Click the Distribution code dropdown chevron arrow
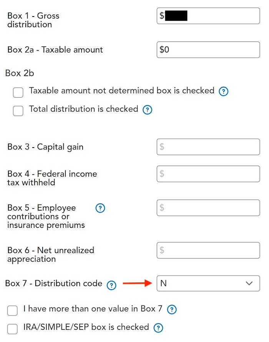Screen dimensions: 269x342 click(x=249, y=284)
